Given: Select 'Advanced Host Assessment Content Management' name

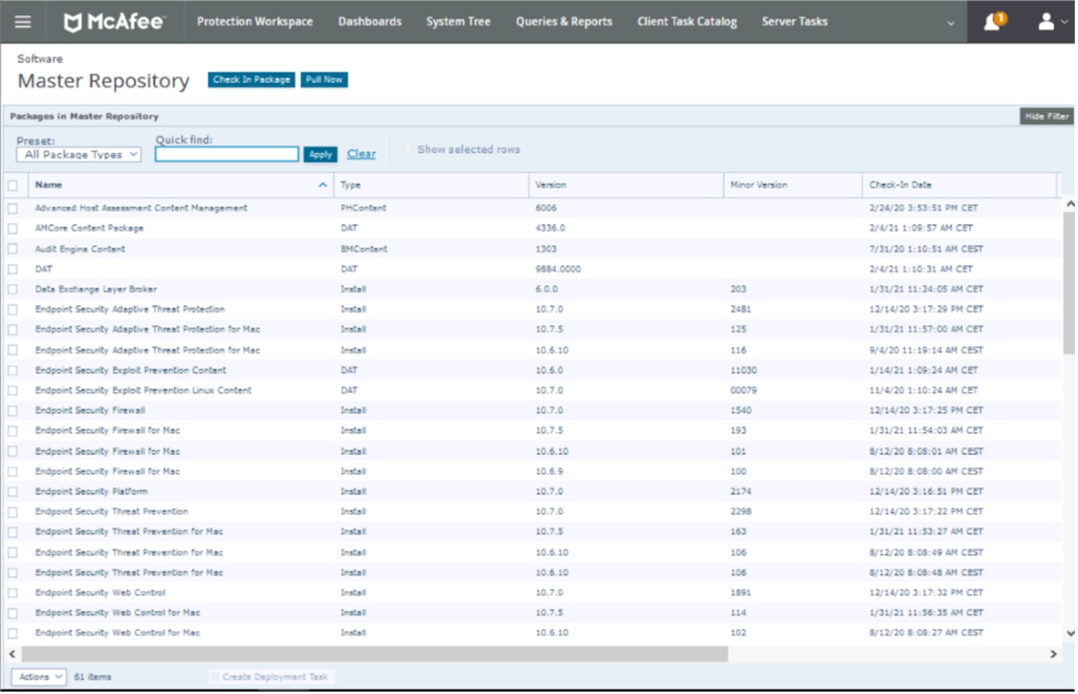Looking at the screenshot, I should [x=141, y=208].
